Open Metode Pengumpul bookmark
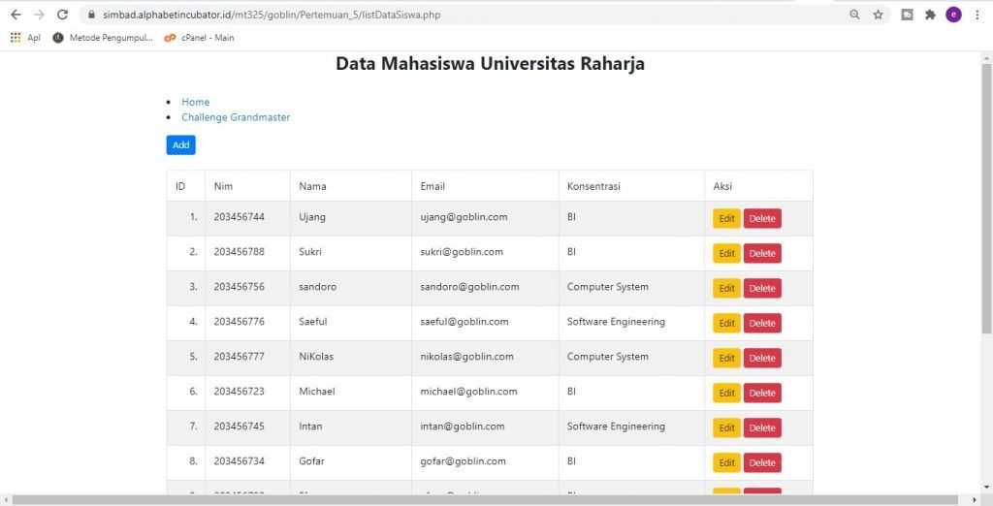The height and width of the screenshot is (506, 993). click(x=103, y=38)
